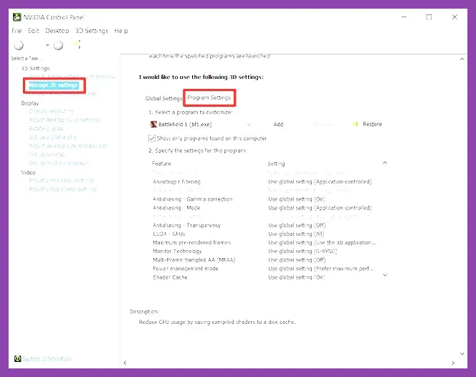Select Maximum pre-rendered frames row
Image resolution: width=476 pixels, height=377 pixels.
pyautogui.click(x=191, y=242)
